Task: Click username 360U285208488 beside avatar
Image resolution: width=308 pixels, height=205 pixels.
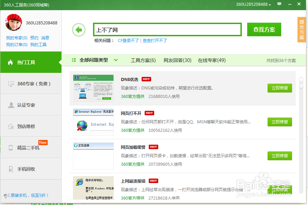Action: point(42,23)
